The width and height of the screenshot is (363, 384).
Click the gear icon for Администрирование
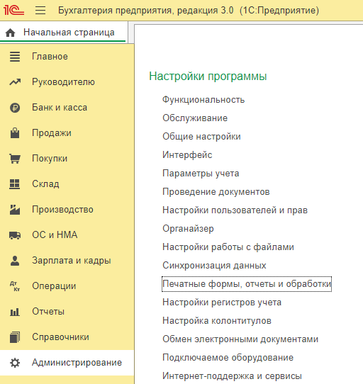tap(15, 363)
